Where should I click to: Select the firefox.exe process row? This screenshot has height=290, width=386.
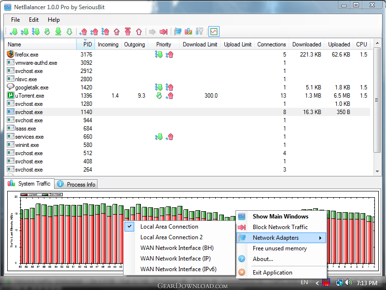pos(188,54)
